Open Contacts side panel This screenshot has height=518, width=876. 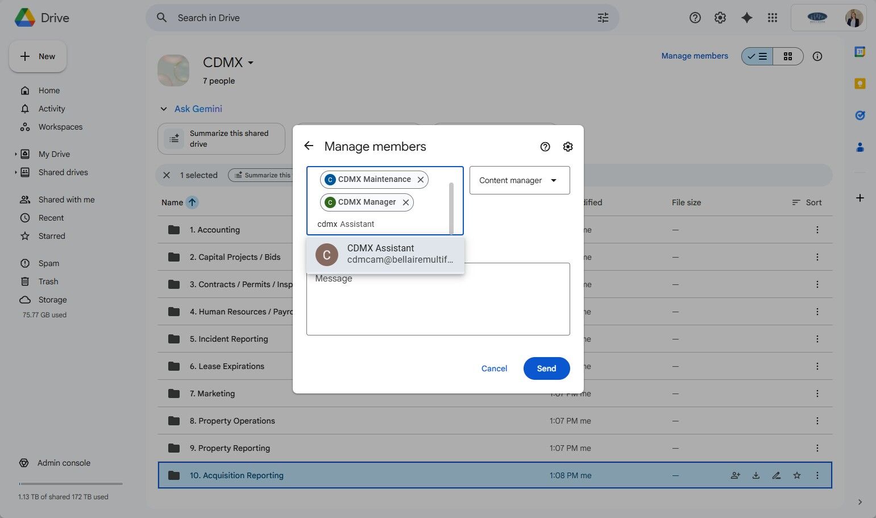coord(860,147)
